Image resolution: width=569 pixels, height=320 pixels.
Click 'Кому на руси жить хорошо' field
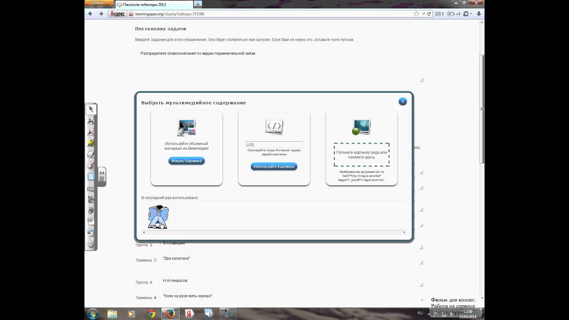point(293,298)
